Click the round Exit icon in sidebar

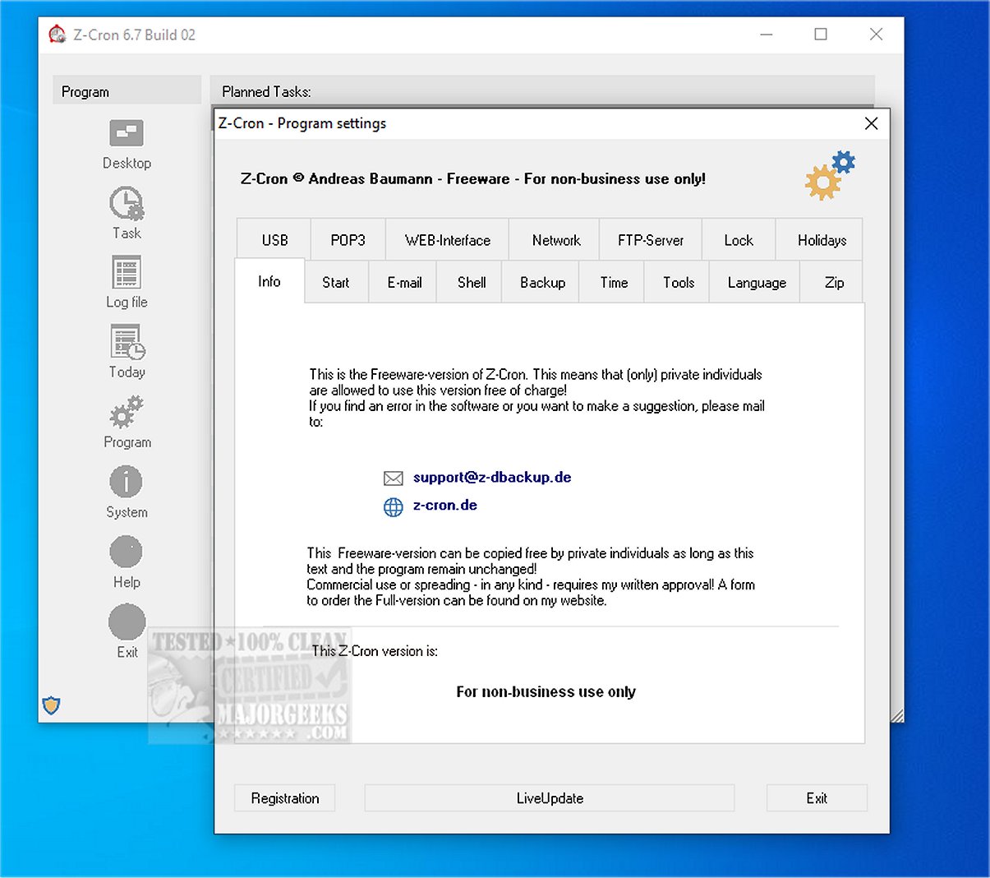click(x=127, y=622)
